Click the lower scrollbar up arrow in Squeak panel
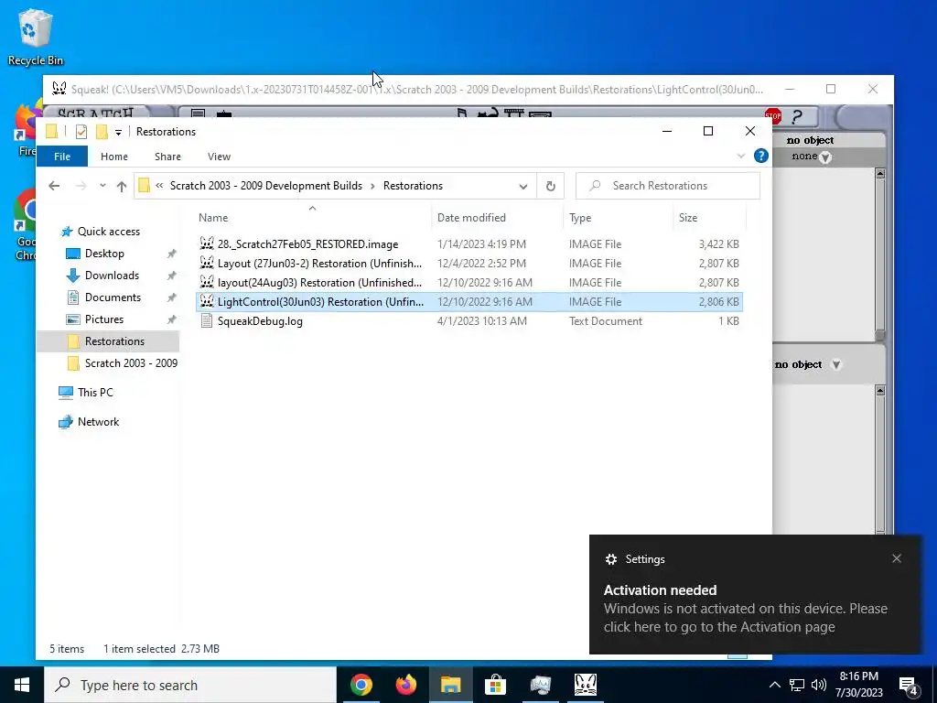 click(x=879, y=390)
